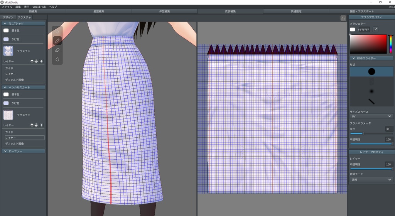Switch to the 撮影・エクスポート tab
Viewport: 395px width, 216px height.
362,11
